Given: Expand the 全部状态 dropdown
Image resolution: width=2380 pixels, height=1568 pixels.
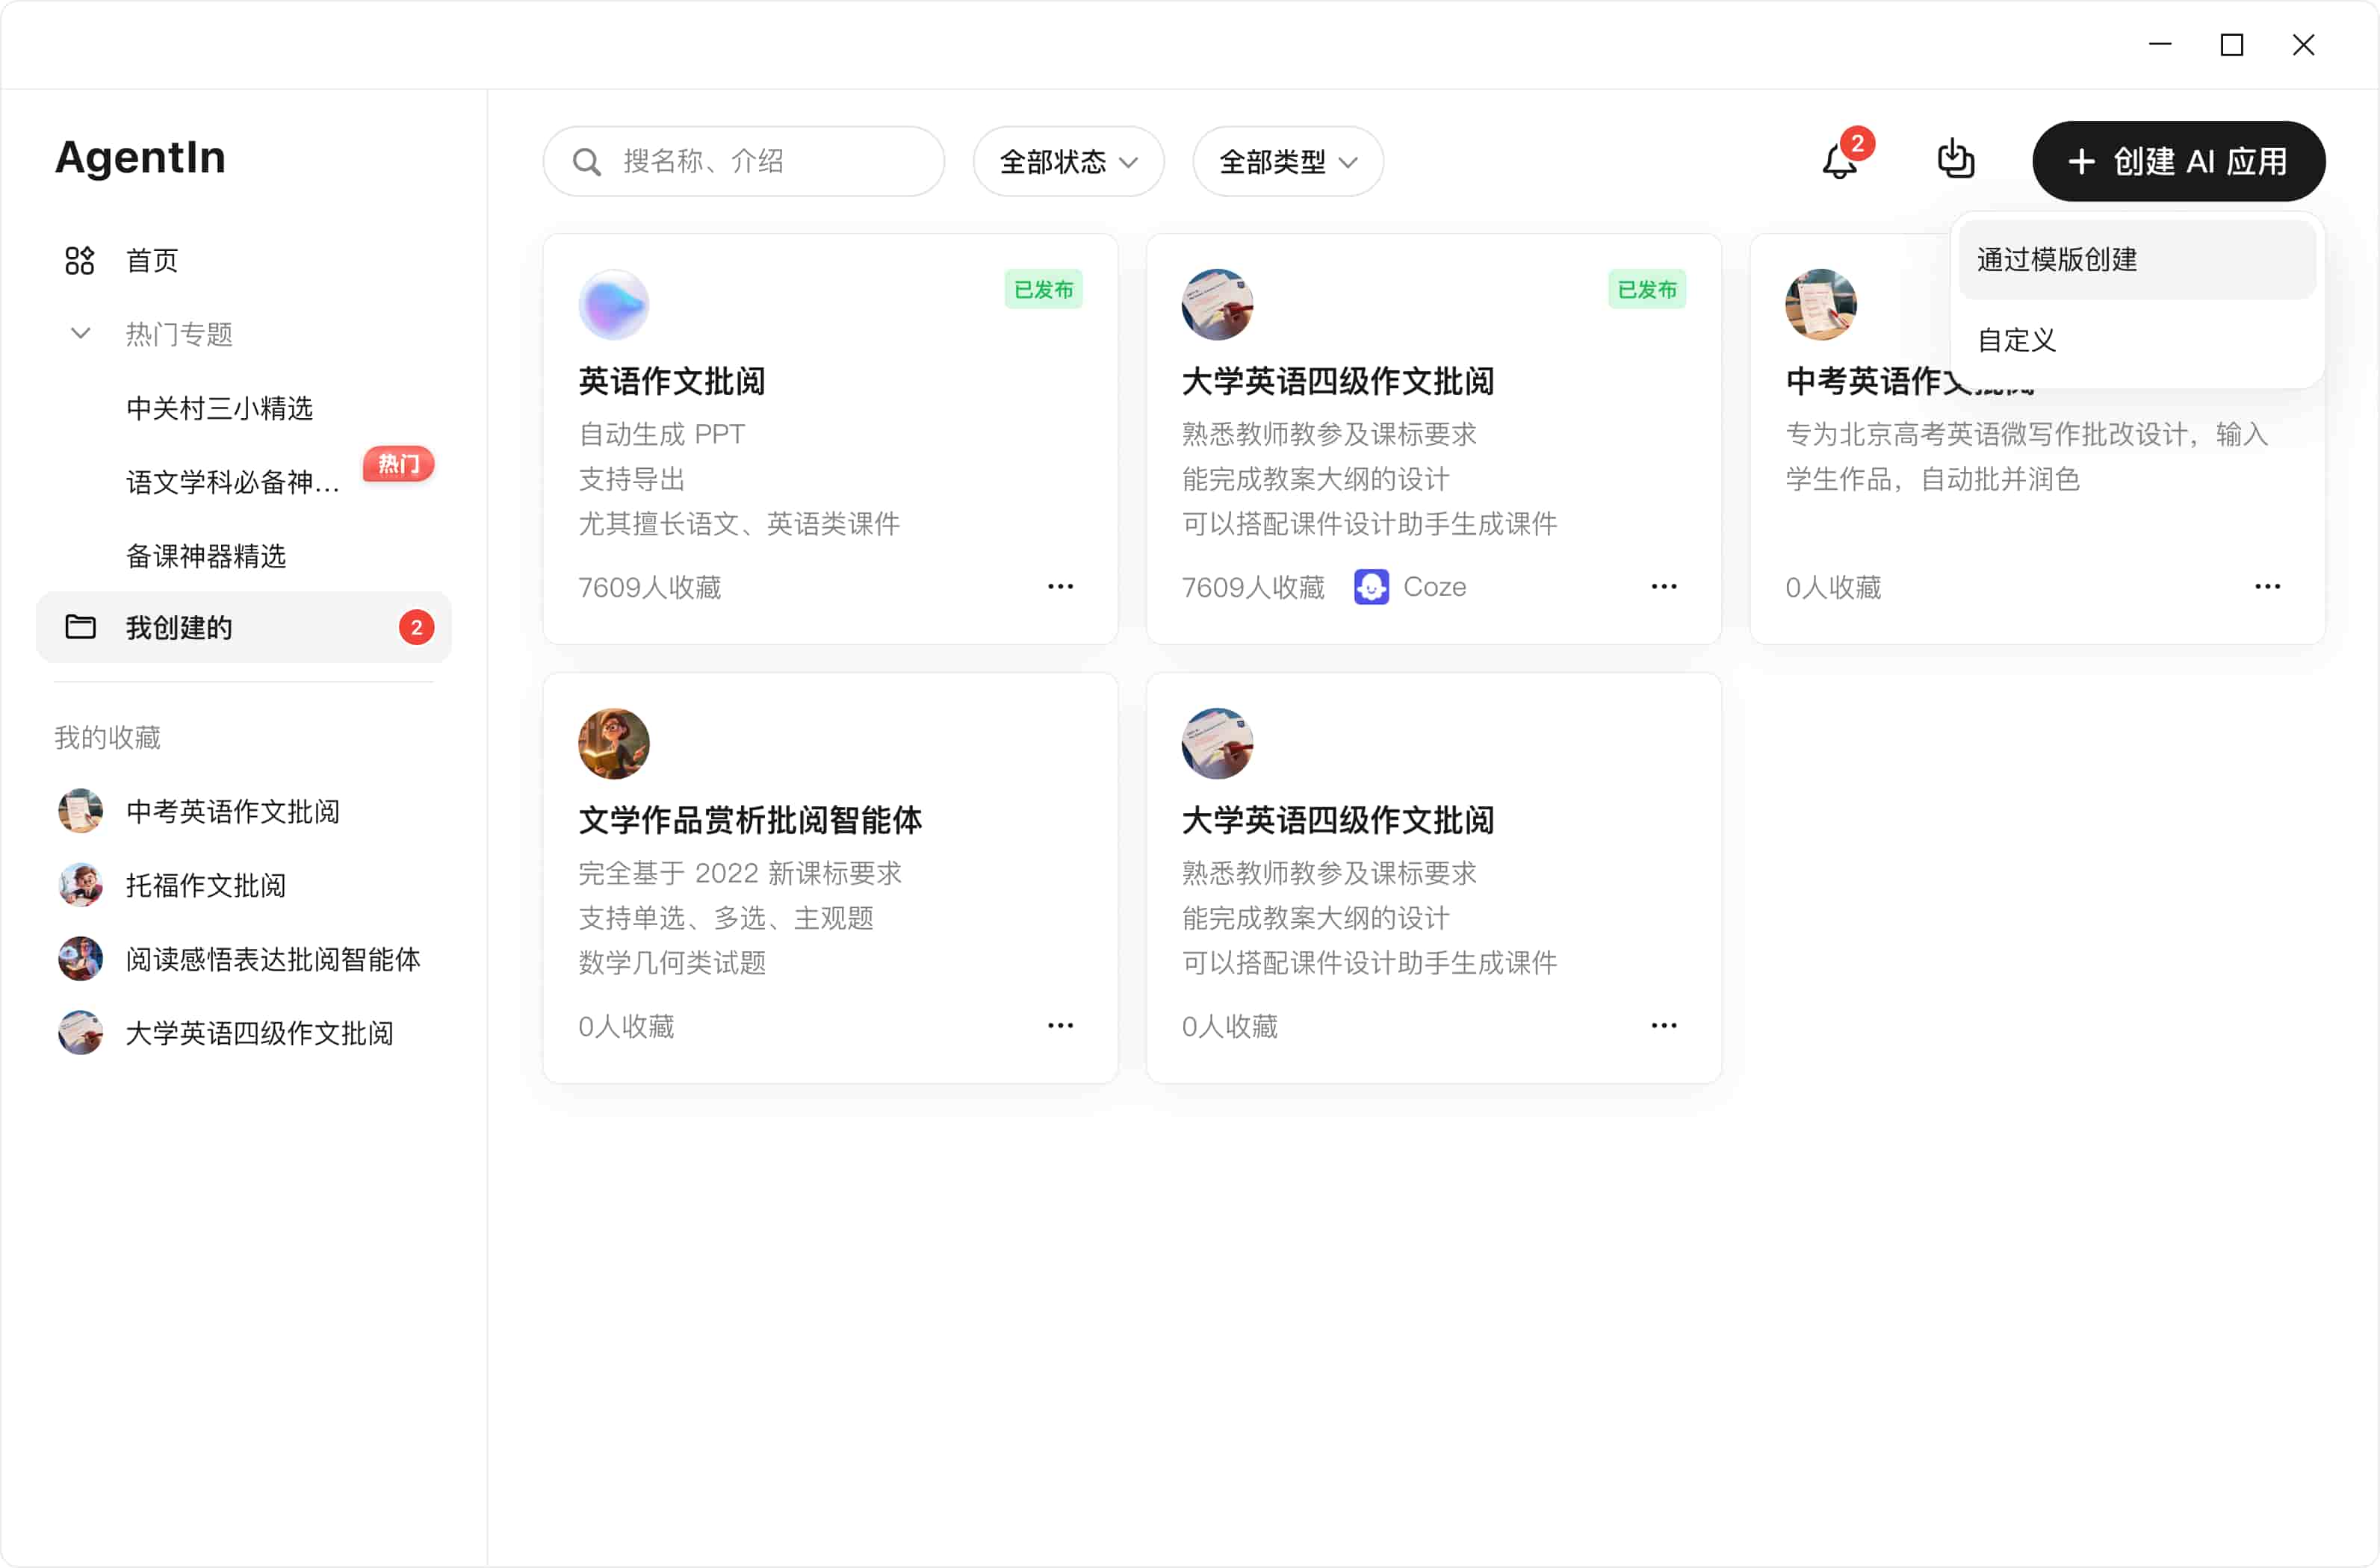Looking at the screenshot, I should tap(1067, 162).
